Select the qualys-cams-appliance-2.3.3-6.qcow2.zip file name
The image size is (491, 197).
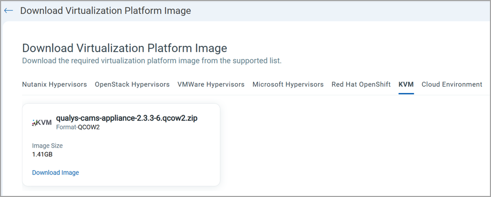coord(127,118)
